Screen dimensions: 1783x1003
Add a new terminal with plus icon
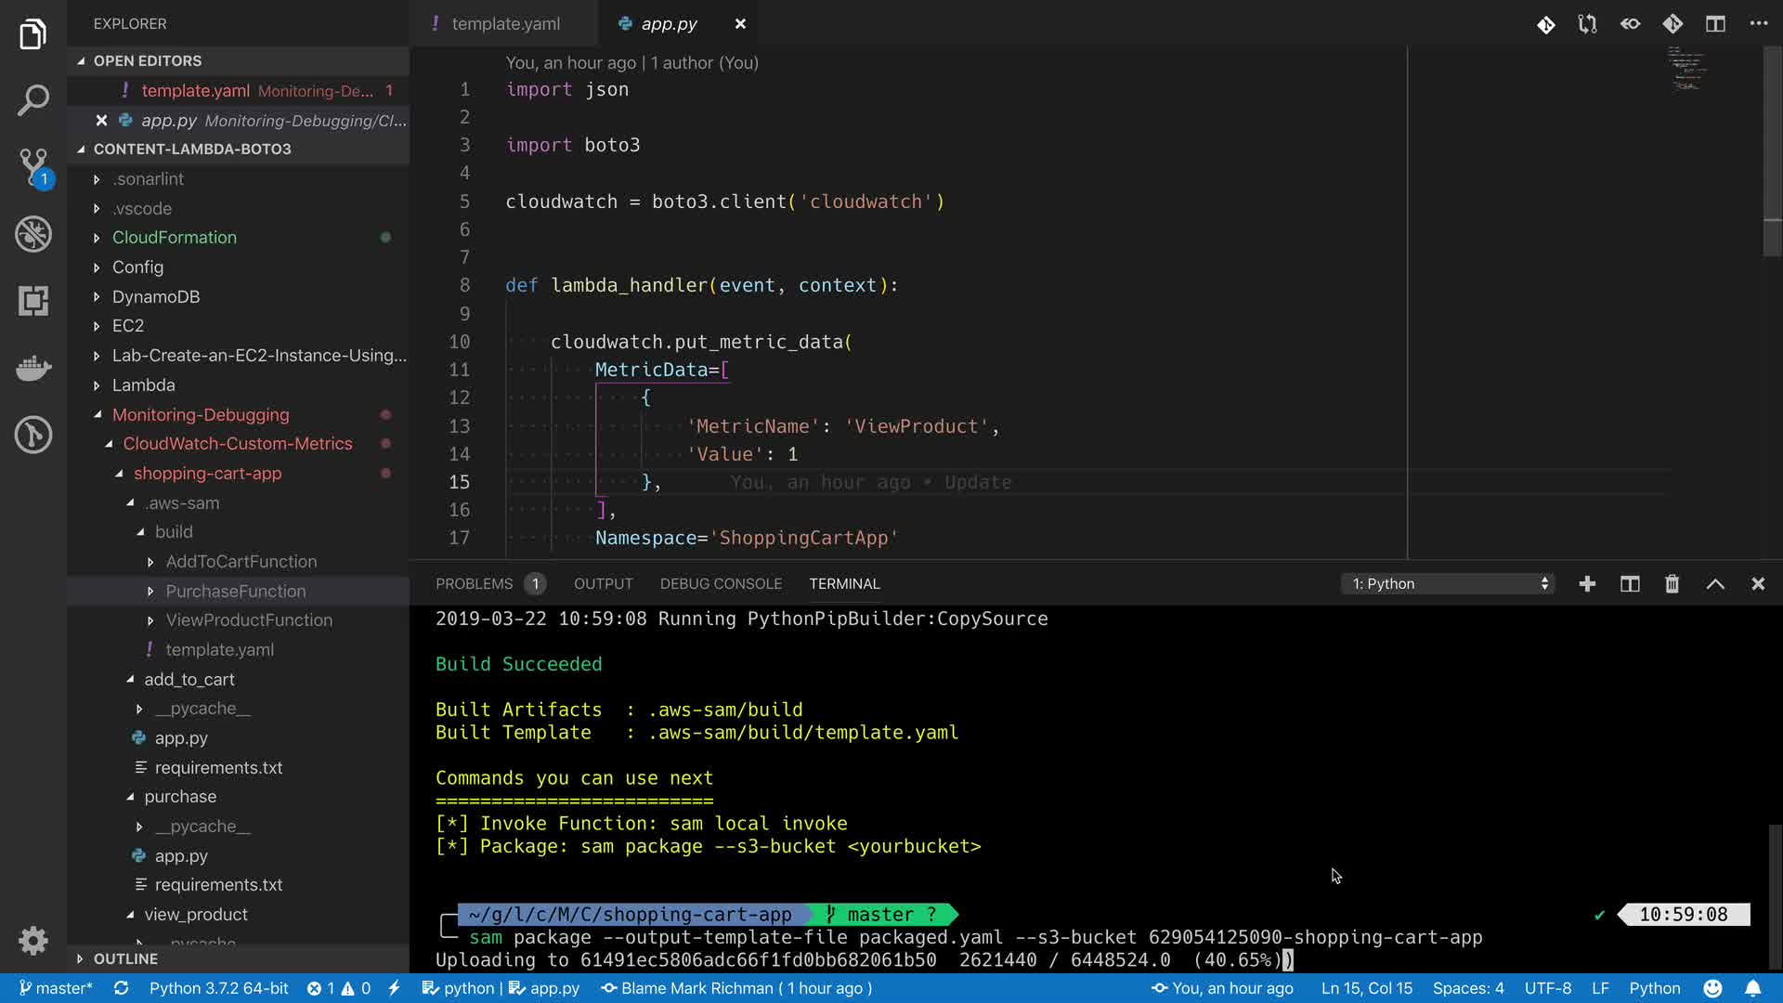[1587, 583]
